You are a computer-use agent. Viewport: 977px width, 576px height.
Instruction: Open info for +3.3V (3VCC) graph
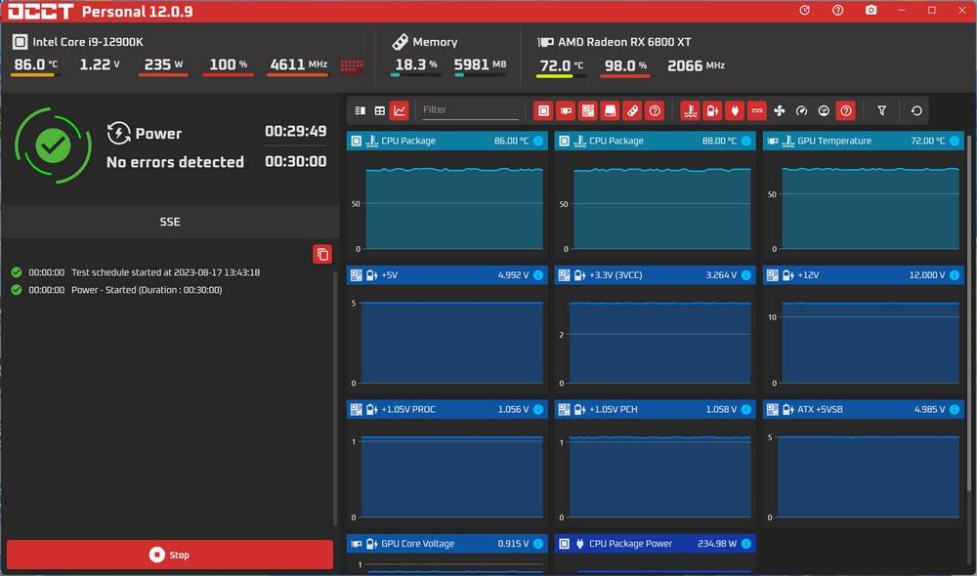745,275
